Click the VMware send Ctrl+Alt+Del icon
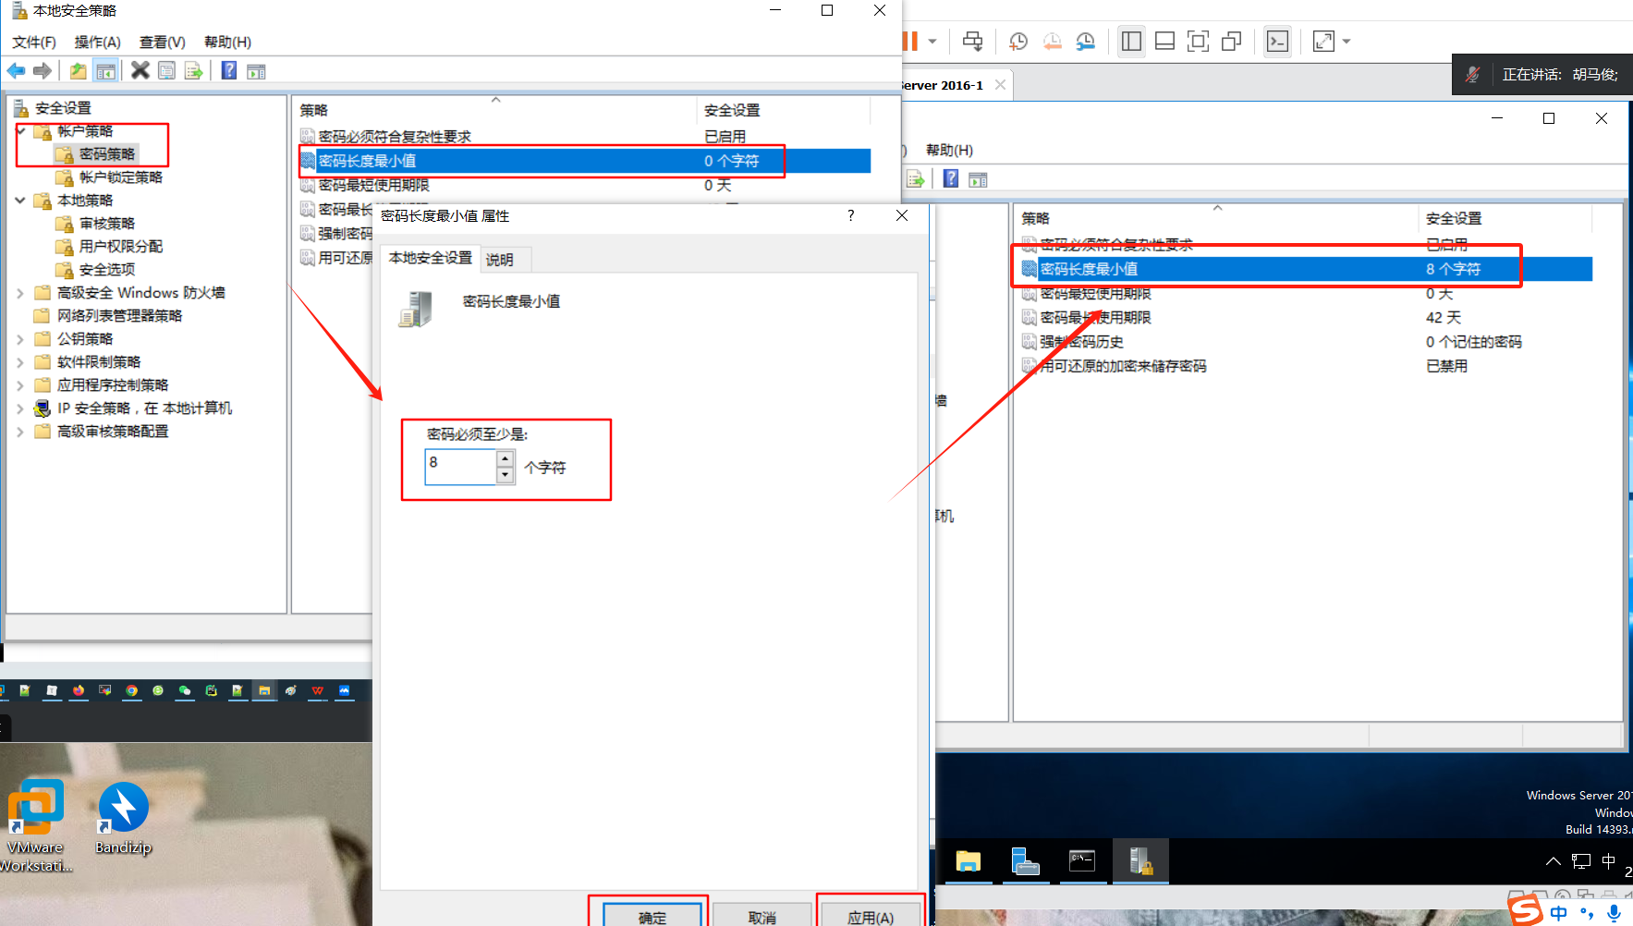This screenshot has width=1633, height=926. click(972, 41)
